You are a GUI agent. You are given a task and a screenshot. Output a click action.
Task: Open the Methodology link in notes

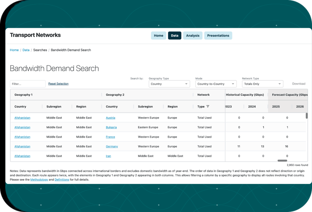tap(39, 179)
